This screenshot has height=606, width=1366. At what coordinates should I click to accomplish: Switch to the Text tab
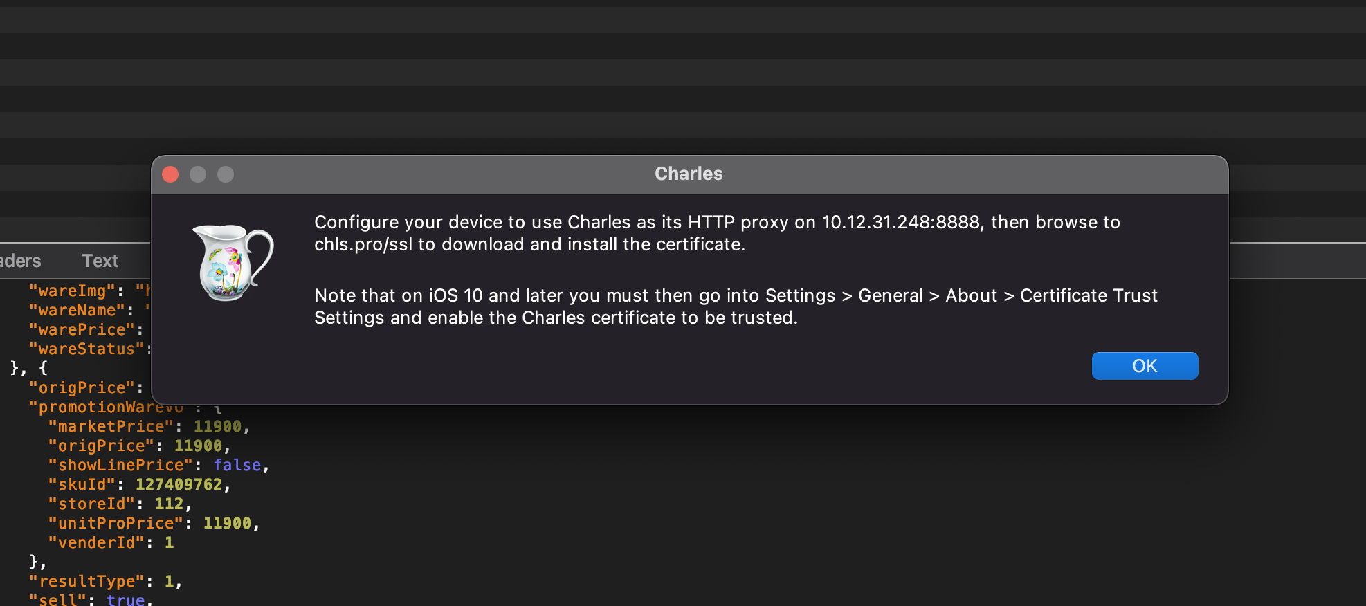(x=100, y=261)
